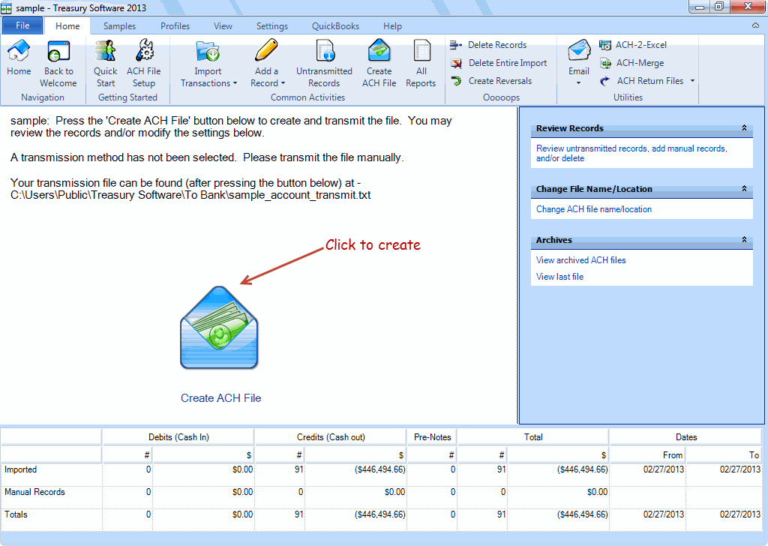
Task: Collapse the Review Records panel
Action: tap(744, 128)
